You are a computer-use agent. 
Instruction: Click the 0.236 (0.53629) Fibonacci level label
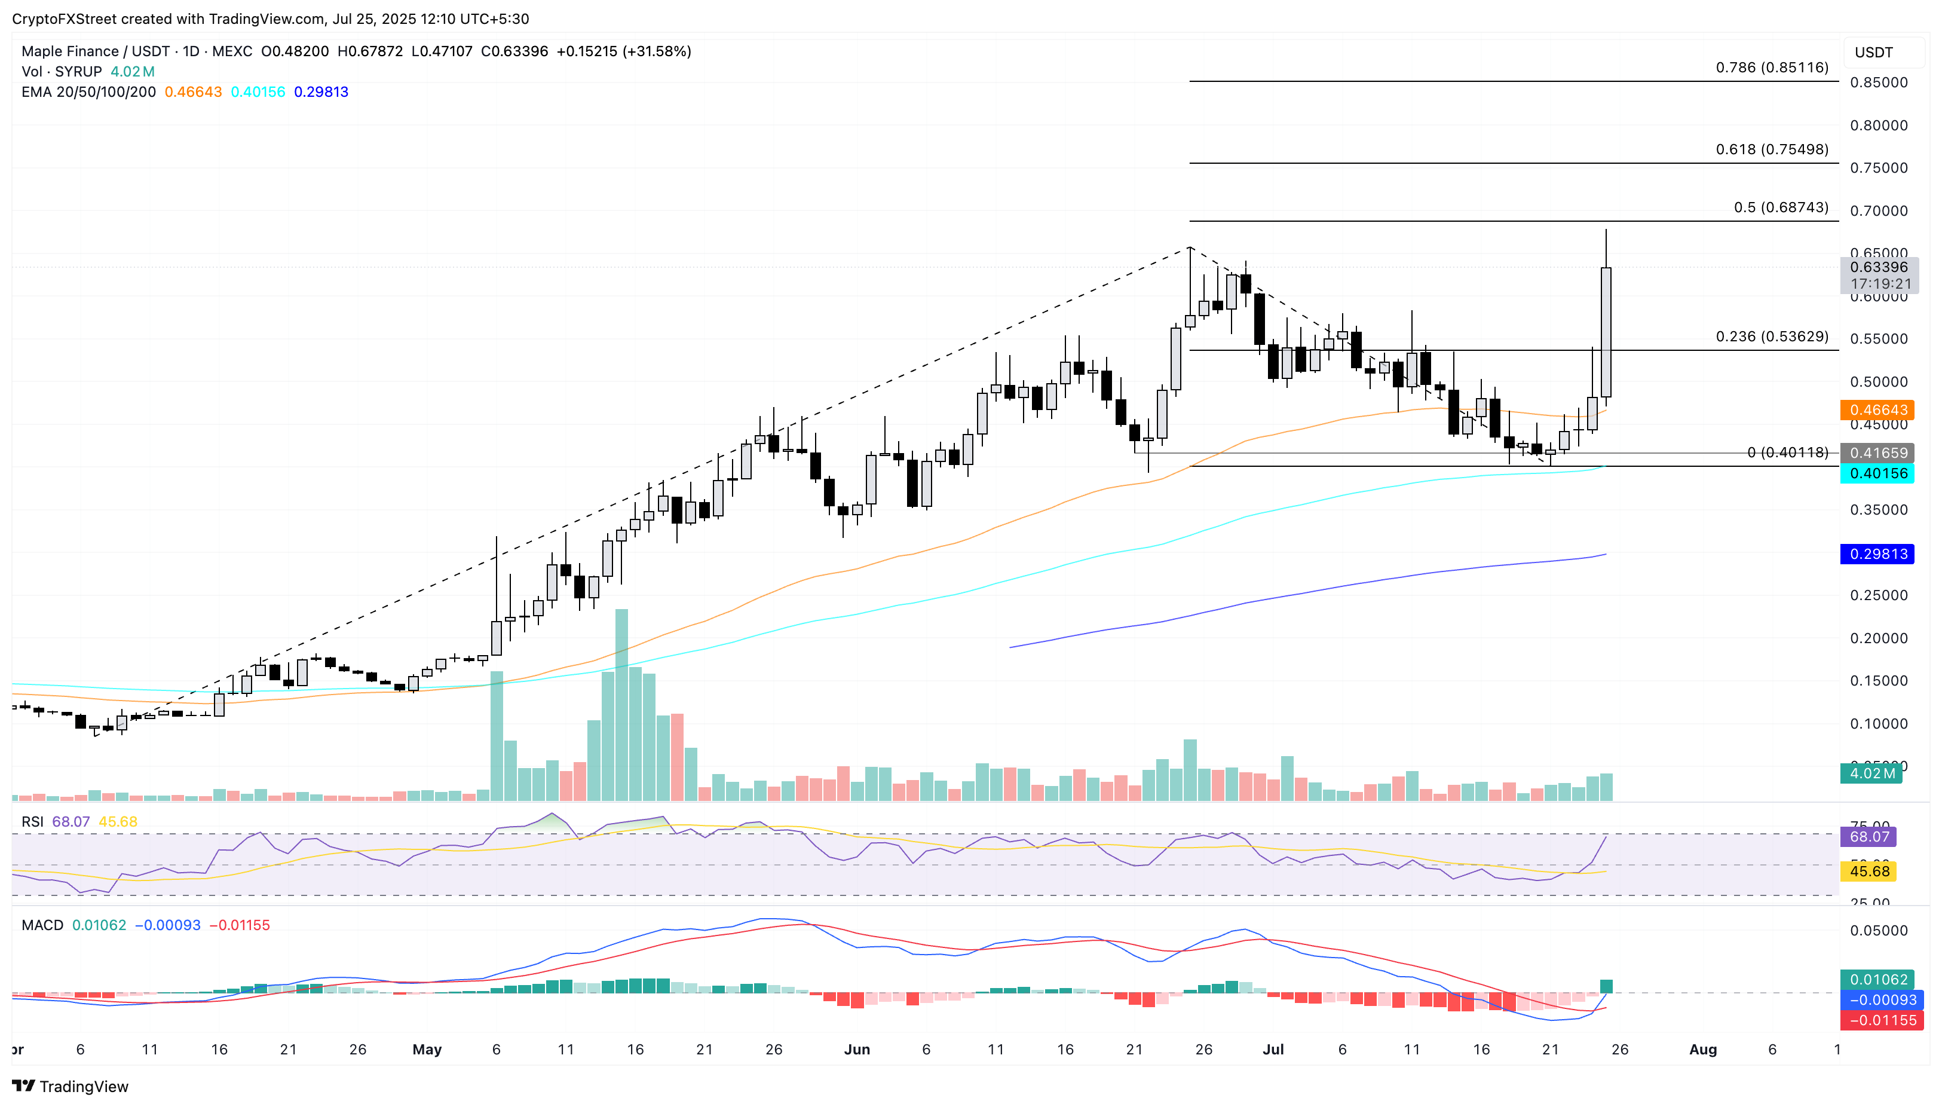coord(1772,337)
